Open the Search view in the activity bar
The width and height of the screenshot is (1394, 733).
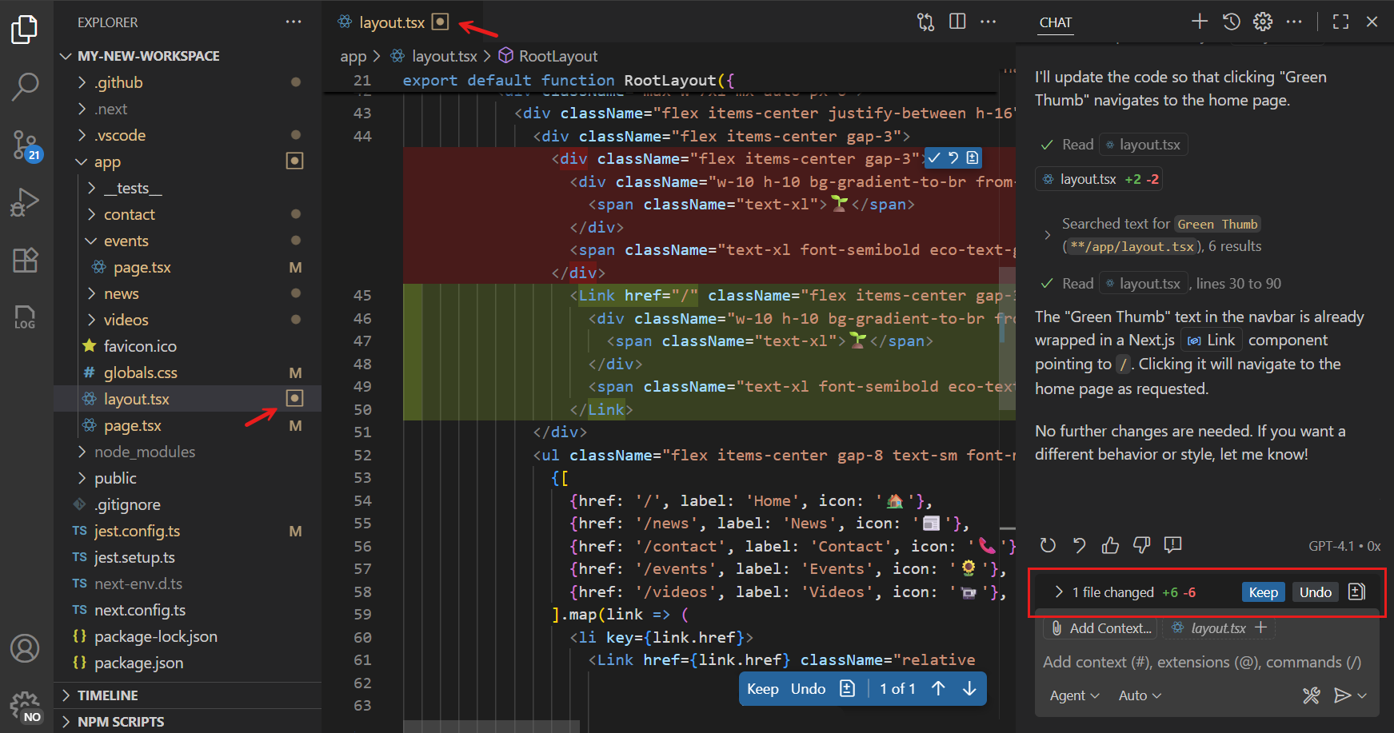(x=26, y=86)
